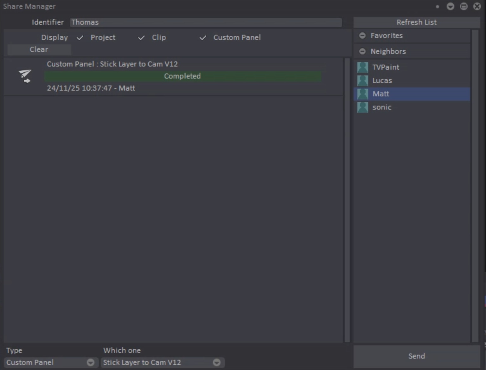Image resolution: width=486 pixels, height=370 pixels.
Task: Click TVPaint user avatar icon
Action: click(x=363, y=67)
